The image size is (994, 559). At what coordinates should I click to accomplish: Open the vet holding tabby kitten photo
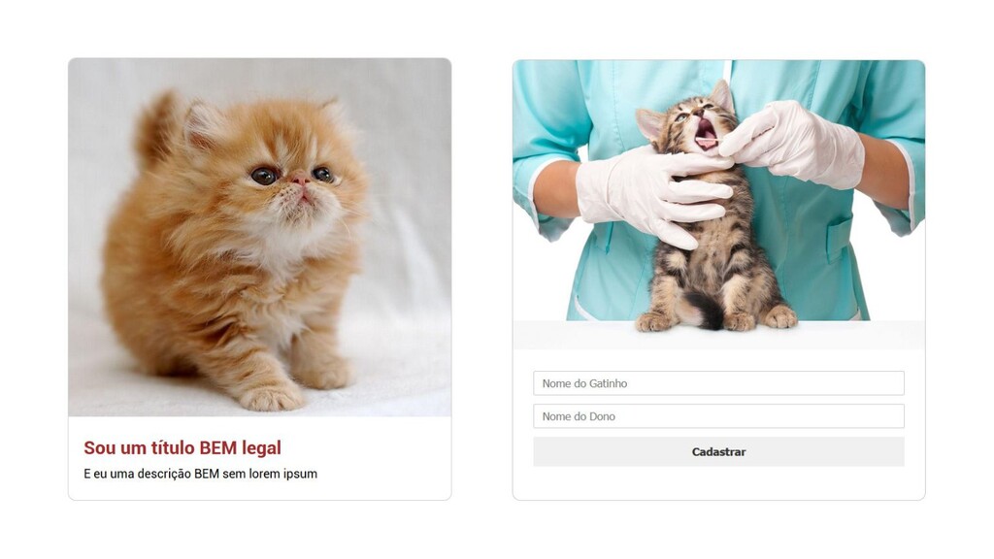coord(718,204)
